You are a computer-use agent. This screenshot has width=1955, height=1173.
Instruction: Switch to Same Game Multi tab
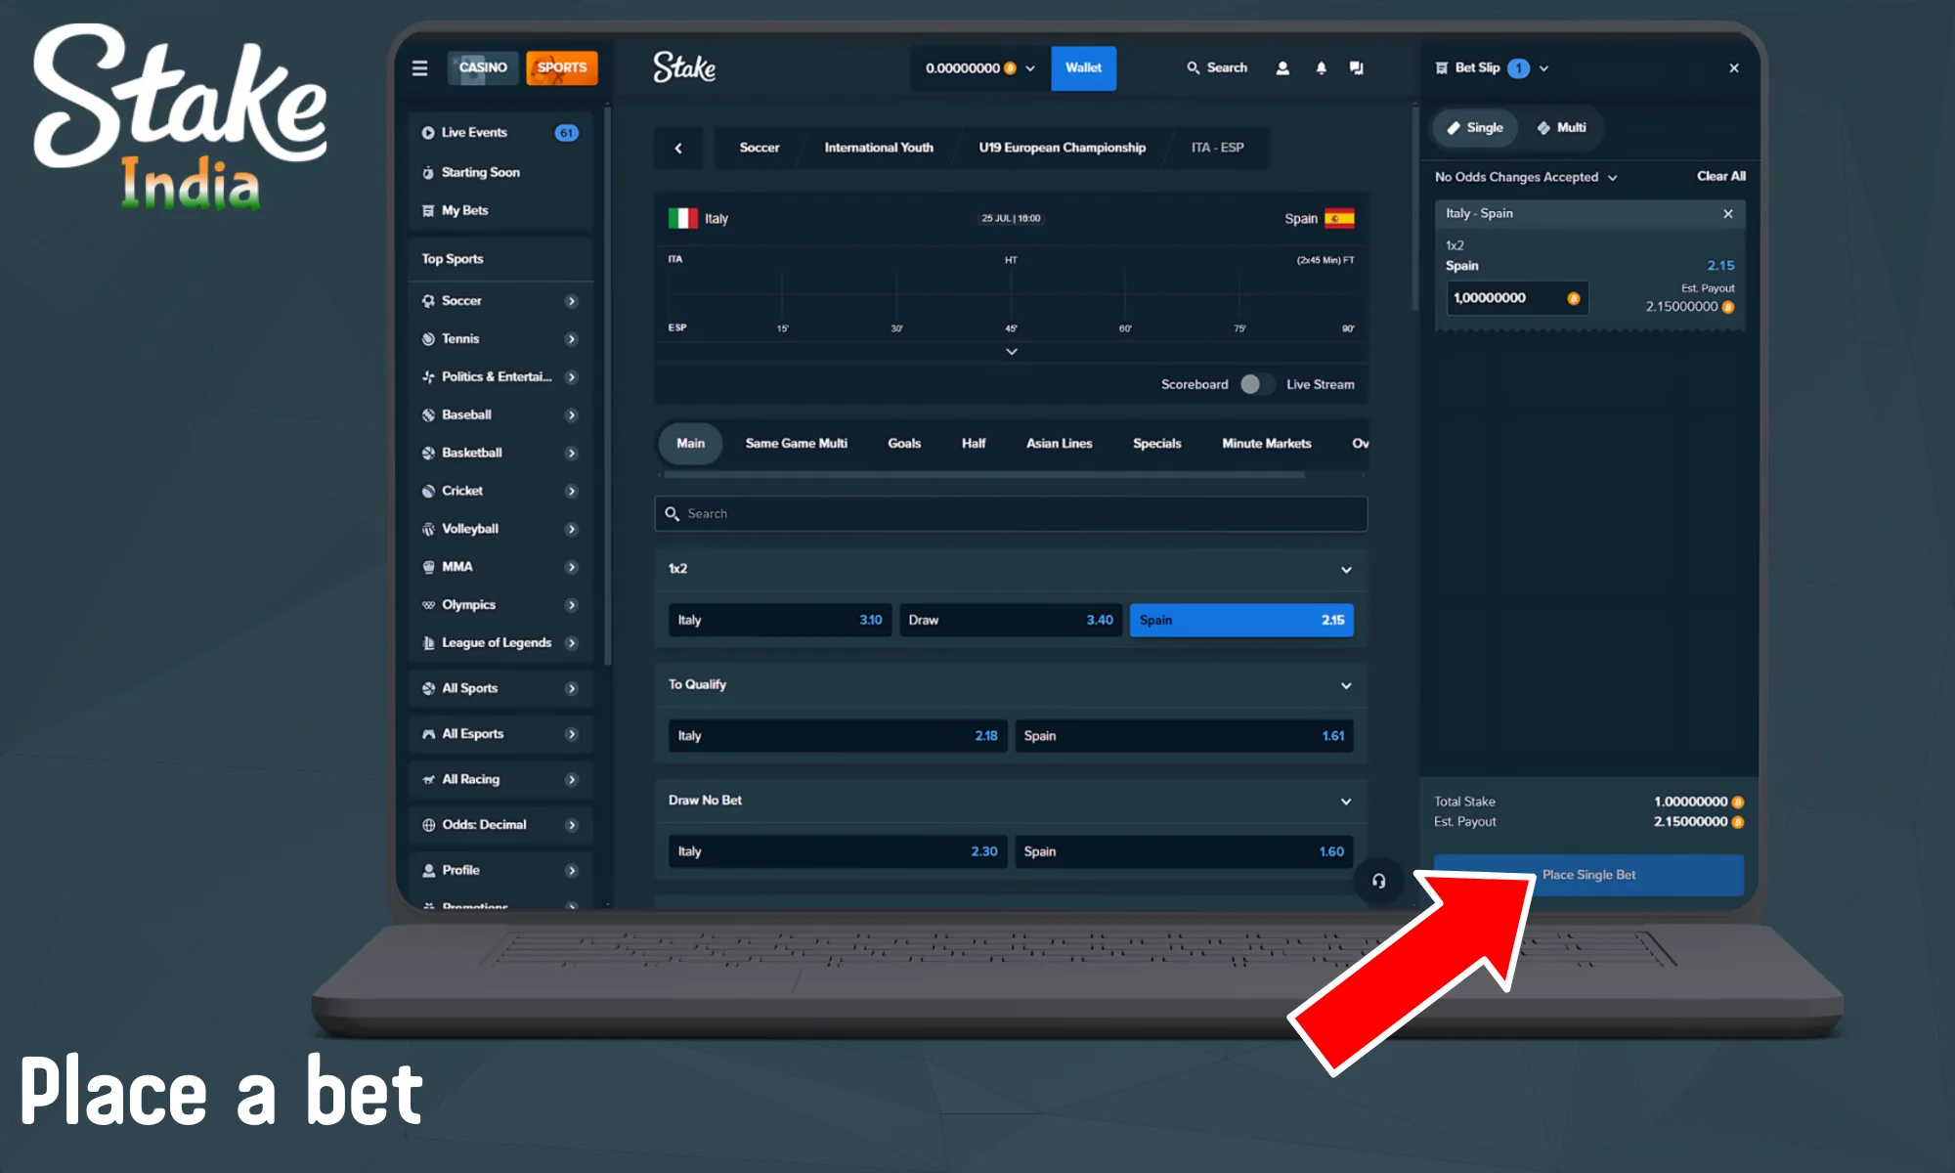(x=796, y=444)
